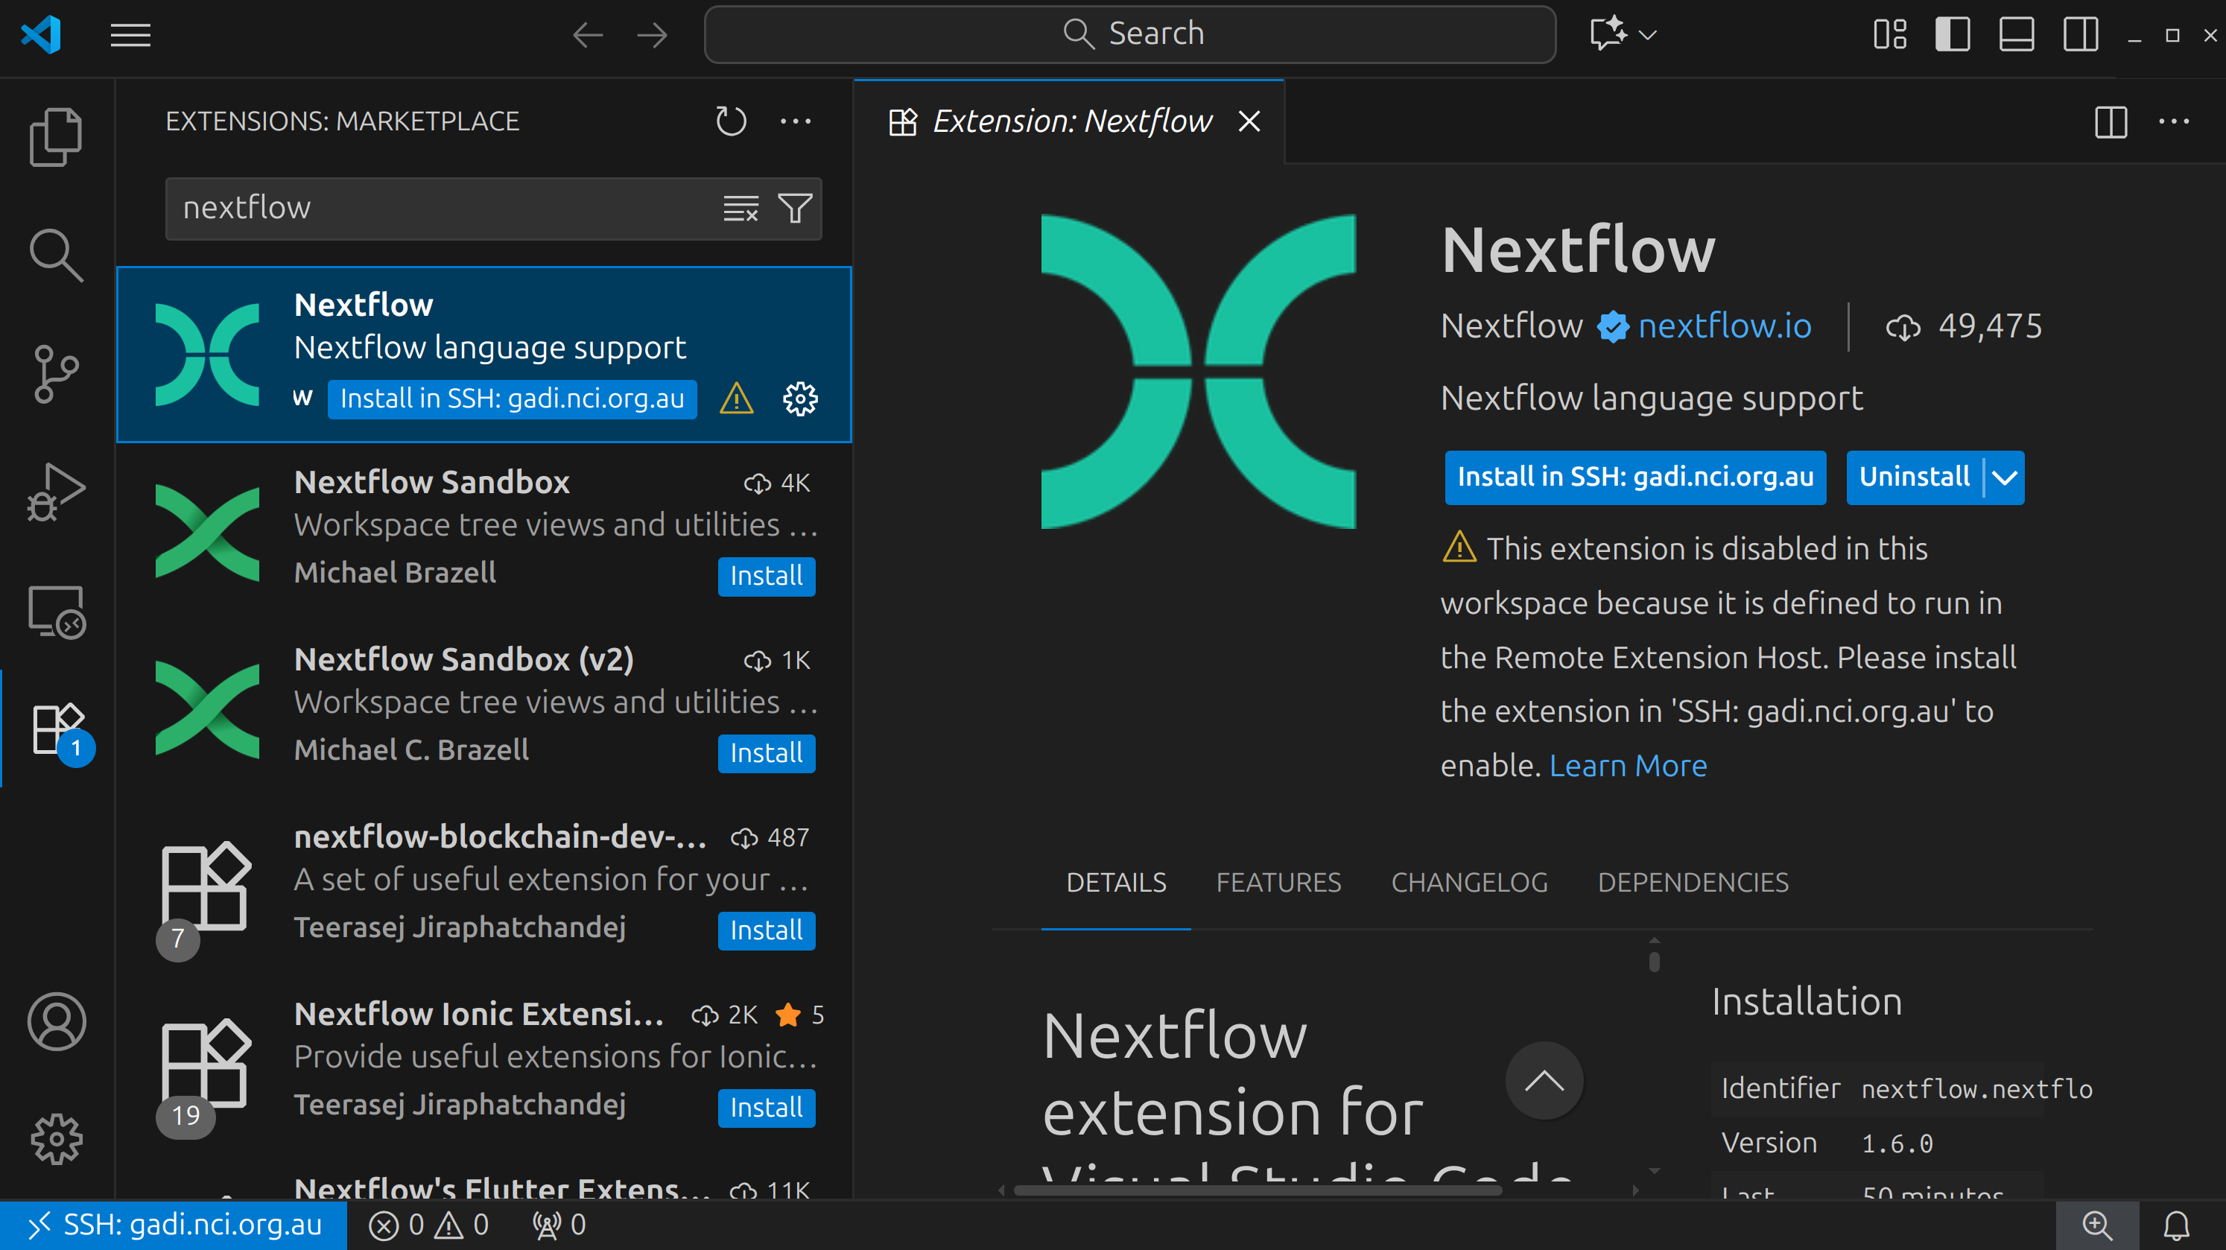
Task: Toggle the secondary side bar
Action: click(2080, 34)
